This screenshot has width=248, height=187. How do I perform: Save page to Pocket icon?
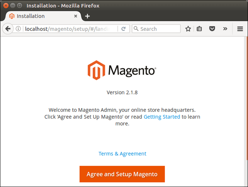click(212, 29)
